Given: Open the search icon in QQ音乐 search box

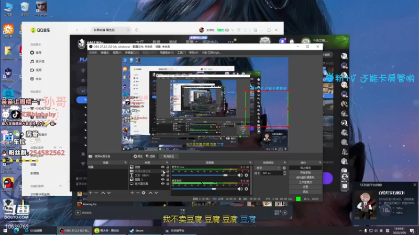Looking at the screenshot, I should tap(128, 30).
